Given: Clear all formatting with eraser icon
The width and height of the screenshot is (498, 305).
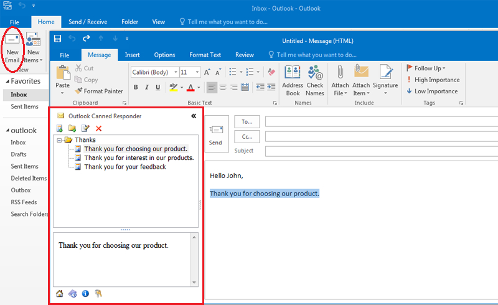Looking at the screenshot, I should (271, 72).
